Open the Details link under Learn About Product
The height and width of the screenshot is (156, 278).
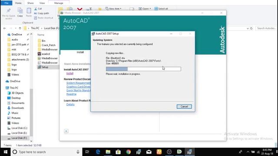[70, 104]
